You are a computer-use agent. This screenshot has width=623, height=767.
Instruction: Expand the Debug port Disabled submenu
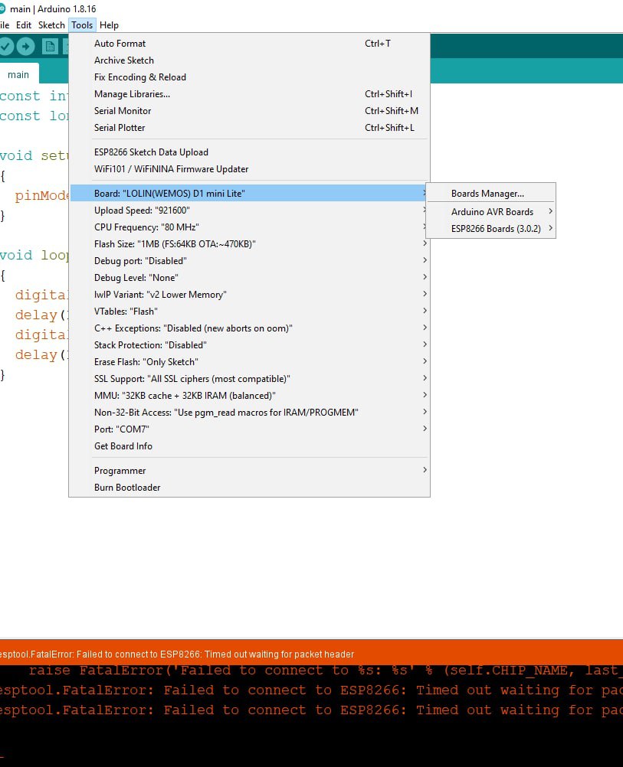[249, 261]
